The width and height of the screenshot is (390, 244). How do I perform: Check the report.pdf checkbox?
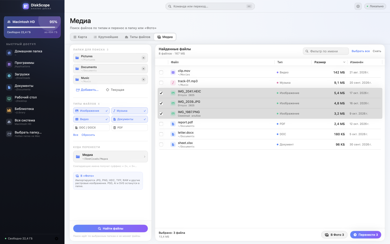pyautogui.click(x=161, y=124)
